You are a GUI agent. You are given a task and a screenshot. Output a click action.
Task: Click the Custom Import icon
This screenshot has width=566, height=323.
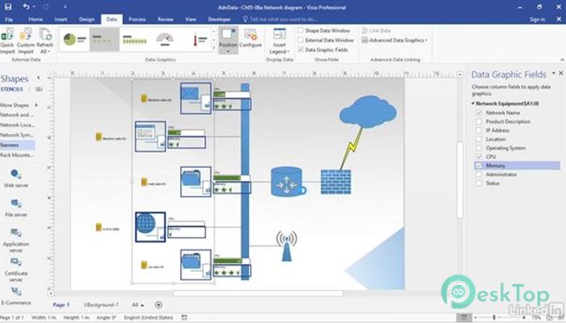point(25,36)
